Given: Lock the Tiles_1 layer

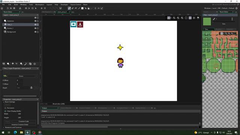Looking at the screenshot, I should point(38,25).
